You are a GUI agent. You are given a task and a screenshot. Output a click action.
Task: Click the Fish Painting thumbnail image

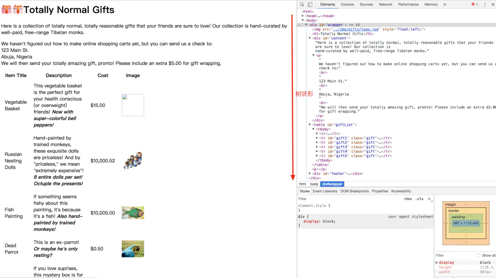tap(133, 213)
